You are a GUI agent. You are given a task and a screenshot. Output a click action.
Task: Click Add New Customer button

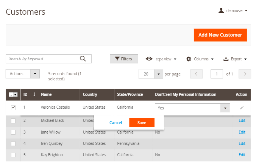click(x=220, y=35)
